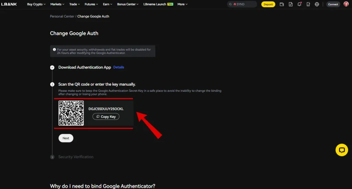The image size is (352, 189).
Task: Click the search magnifier icon
Action: point(230,4)
